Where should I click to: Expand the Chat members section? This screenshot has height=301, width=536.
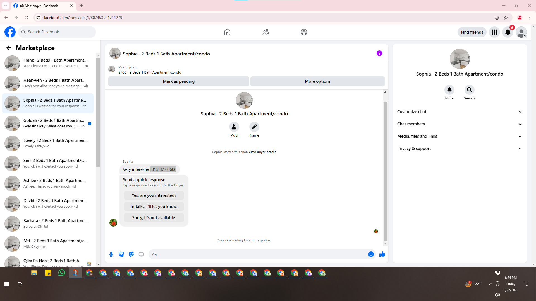(460, 124)
